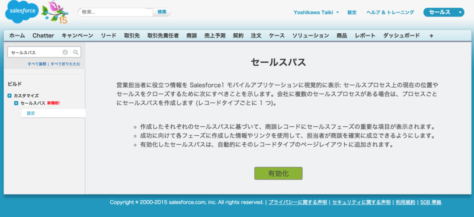Go to the ホーム tab
Viewport: 474px width, 217px height.
[17, 36]
